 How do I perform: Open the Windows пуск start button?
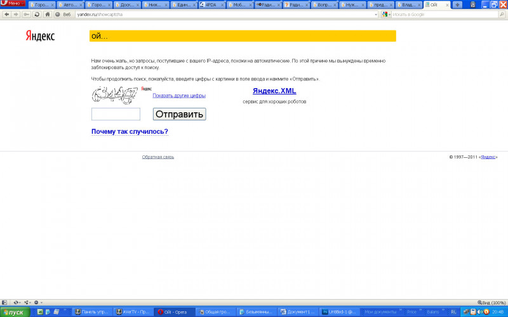coord(15,312)
